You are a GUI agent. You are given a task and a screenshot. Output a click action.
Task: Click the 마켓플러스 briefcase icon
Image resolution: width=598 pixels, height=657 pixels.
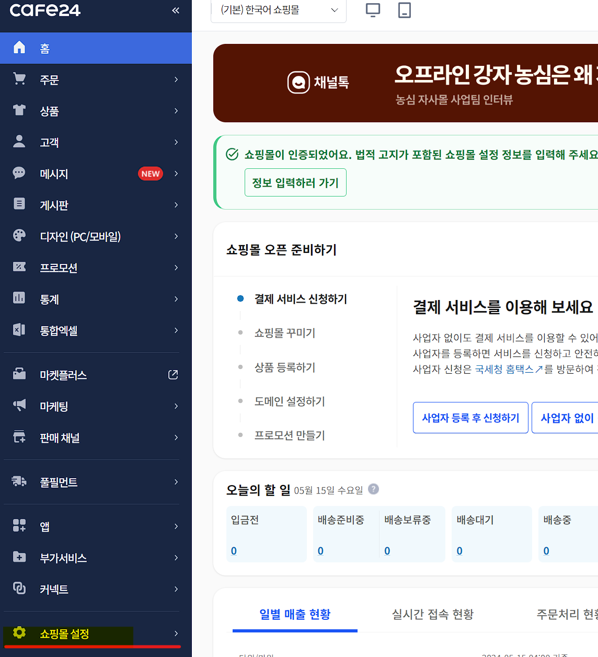(x=19, y=374)
